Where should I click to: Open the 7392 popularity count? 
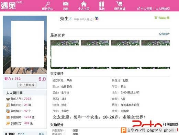[27, 99]
